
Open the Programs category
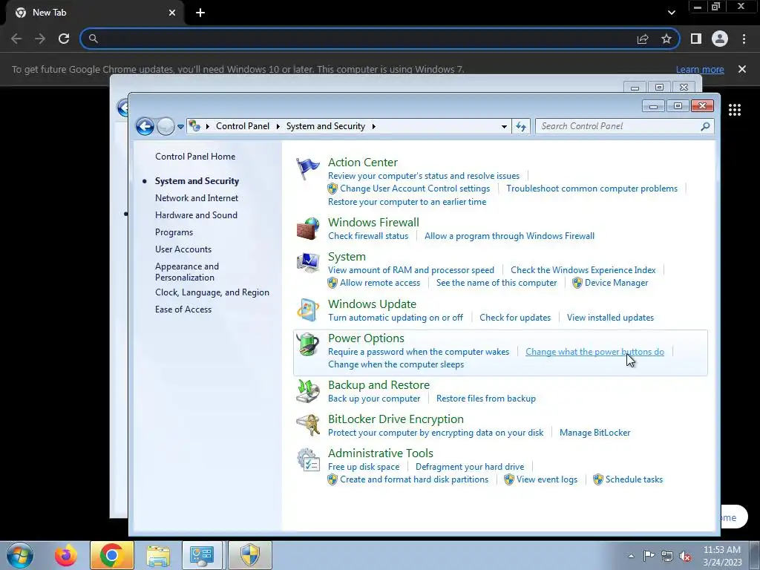coord(174,232)
